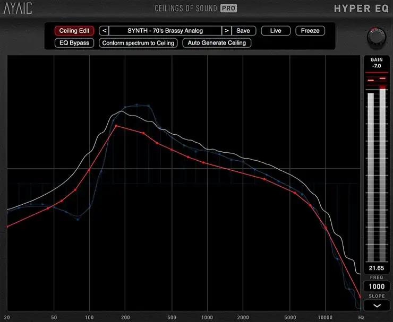Click the AYAIC logo

click(x=18, y=8)
